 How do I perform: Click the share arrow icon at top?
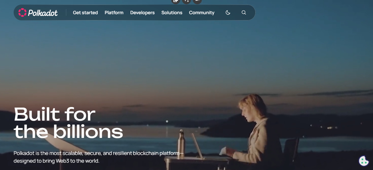197,1
